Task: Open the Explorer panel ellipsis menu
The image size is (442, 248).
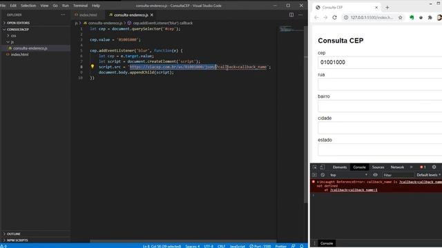Action: click(x=63, y=15)
